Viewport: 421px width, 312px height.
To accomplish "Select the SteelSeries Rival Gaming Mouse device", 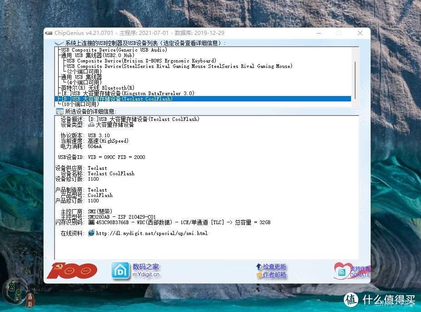I will pos(179,66).
